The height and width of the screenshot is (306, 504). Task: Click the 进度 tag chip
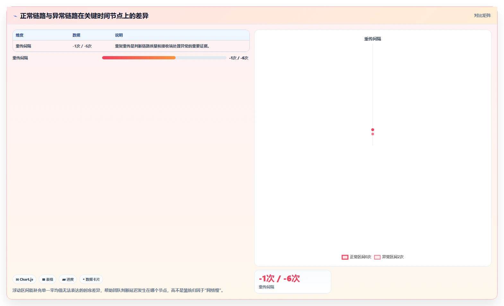pos(68,279)
